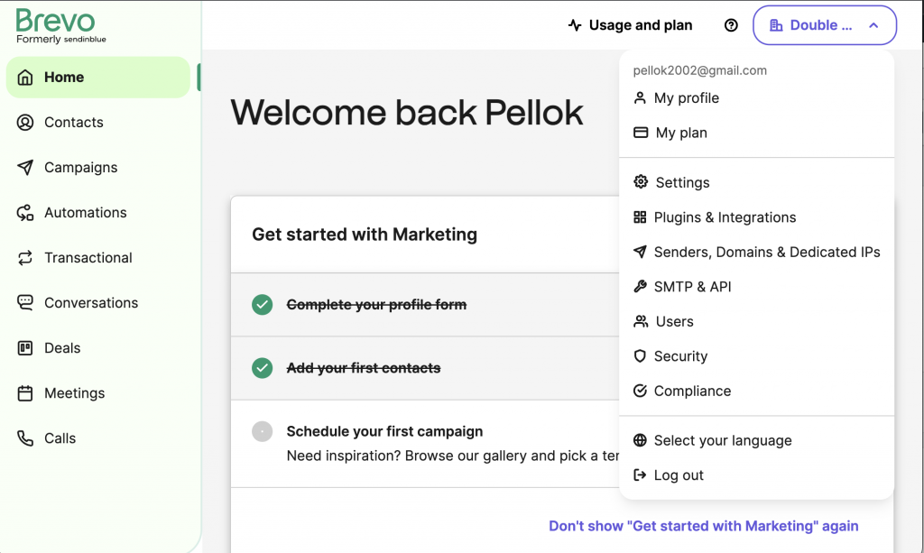Click the Transactional arrows icon
Image resolution: width=924 pixels, height=553 pixels.
tap(25, 258)
